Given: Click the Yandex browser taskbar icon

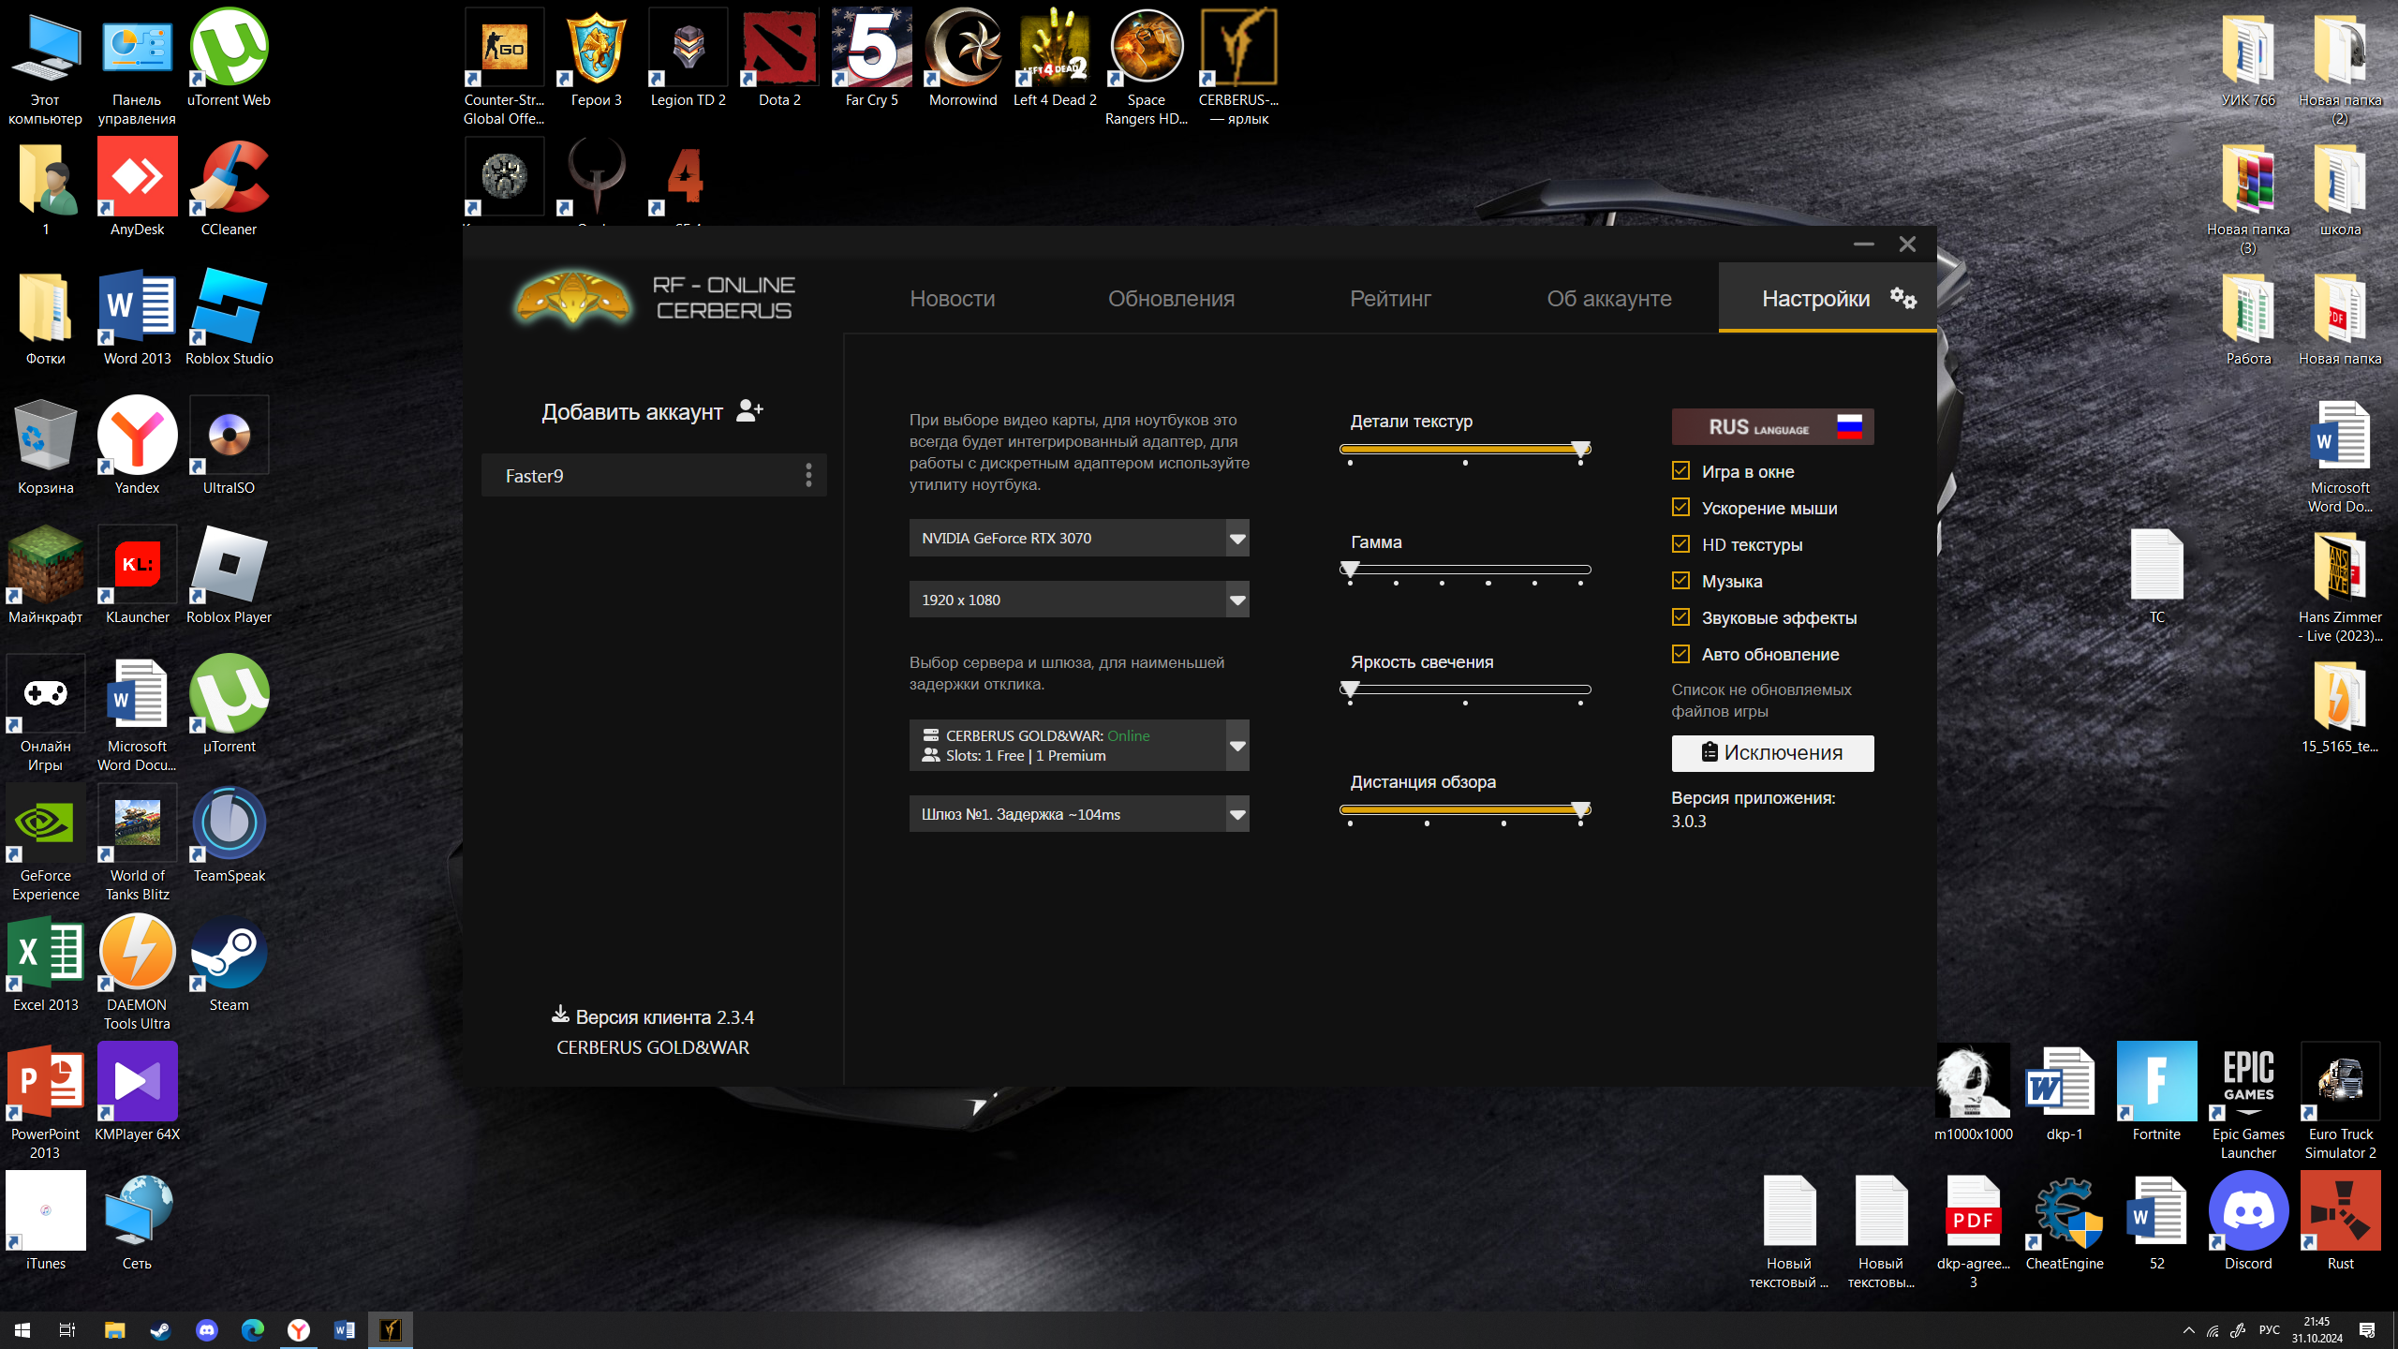Looking at the screenshot, I should click(298, 1329).
